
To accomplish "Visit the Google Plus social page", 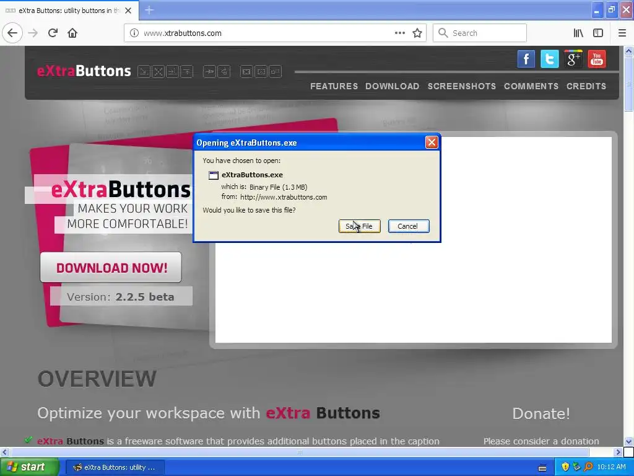I will pos(573,59).
